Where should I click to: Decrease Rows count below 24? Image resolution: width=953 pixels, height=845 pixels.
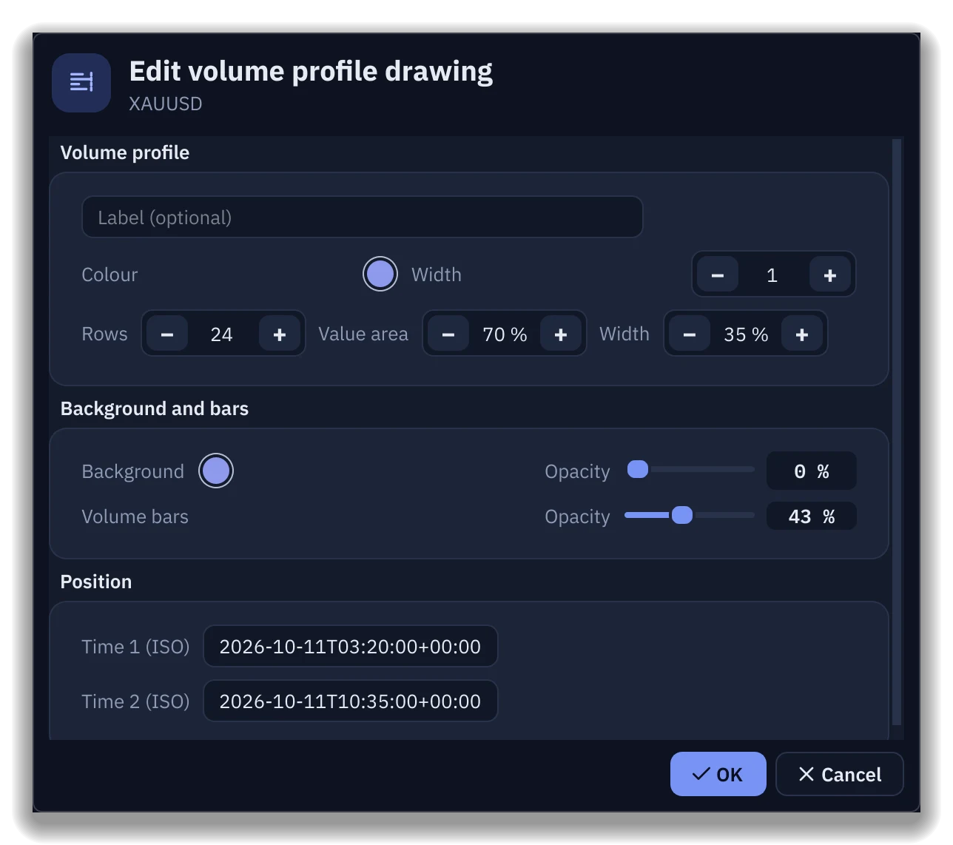click(167, 334)
